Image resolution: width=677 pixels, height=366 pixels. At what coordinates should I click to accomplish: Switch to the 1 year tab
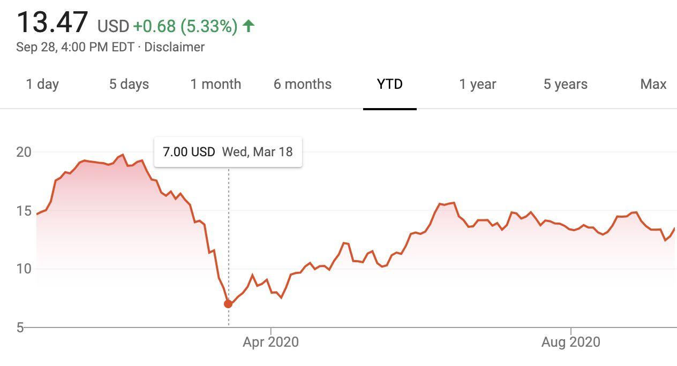pos(478,84)
